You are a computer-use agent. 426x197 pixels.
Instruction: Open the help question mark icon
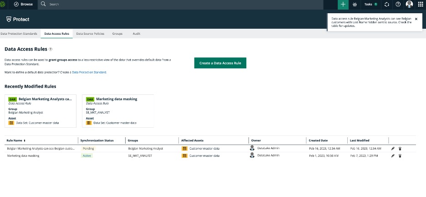(398, 4)
